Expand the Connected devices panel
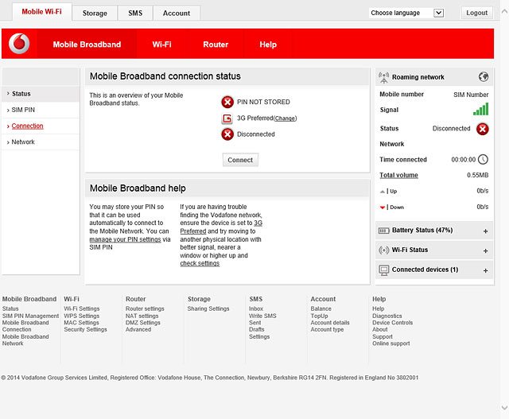 pos(486,270)
